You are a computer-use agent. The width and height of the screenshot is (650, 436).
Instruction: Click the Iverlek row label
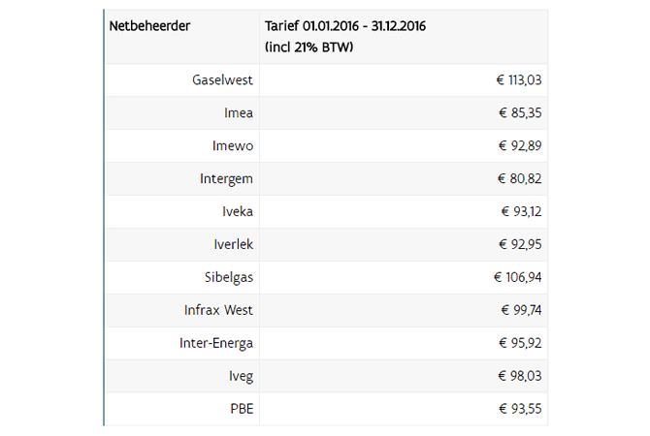(234, 244)
